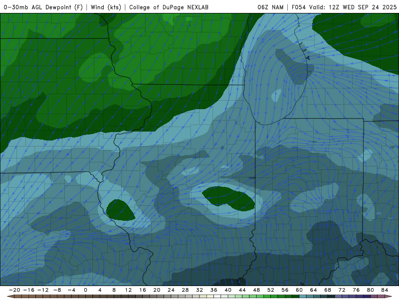Click the 'College of DuPage NEXLAB' label
Viewport: 399px width, 299px height.
tap(169, 7)
